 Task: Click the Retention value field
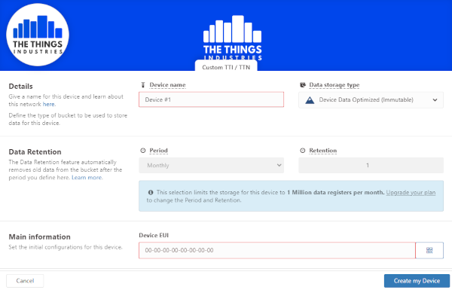(x=371, y=166)
